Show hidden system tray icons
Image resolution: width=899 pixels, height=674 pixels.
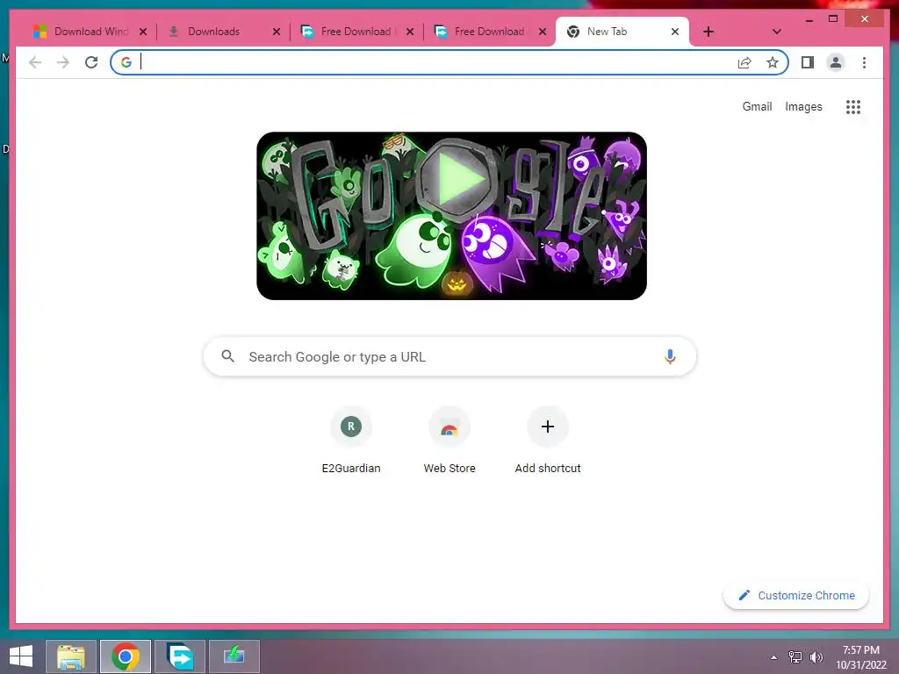point(774,657)
